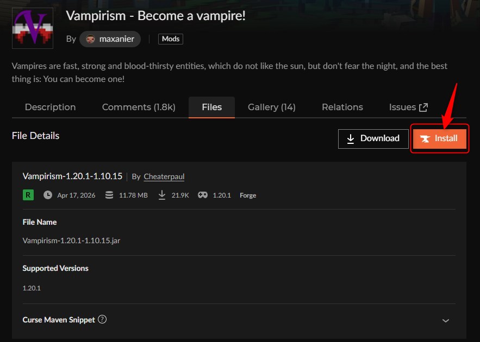Expand the Curse Maven Snippet chevron
The image size is (480, 342).
(x=446, y=321)
